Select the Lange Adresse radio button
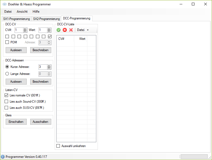The width and height of the screenshot is (212, 160). click(x=7, y=74)
